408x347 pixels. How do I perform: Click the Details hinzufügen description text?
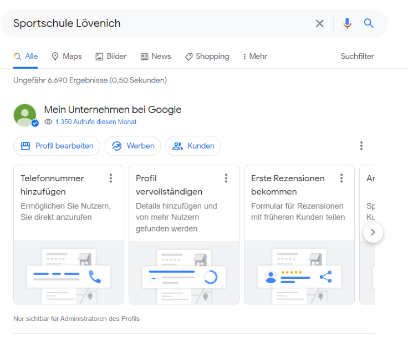(x=176, y=217)
